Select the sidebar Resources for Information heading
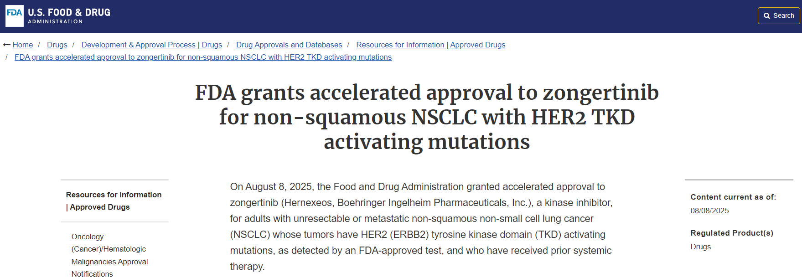 (x=114, y=201)
